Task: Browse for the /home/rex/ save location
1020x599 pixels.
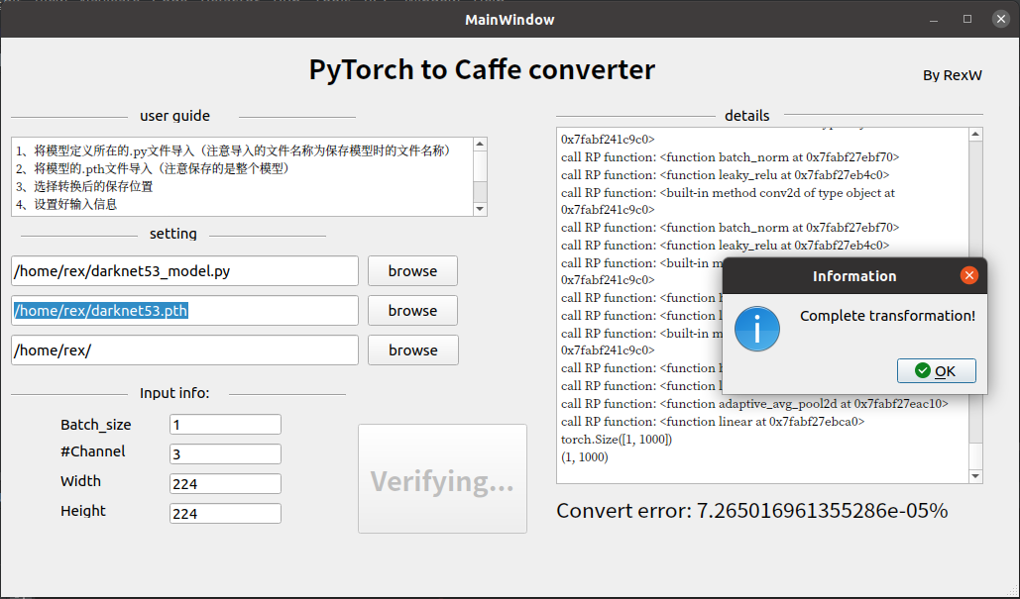Action: (x=412, y=350)
